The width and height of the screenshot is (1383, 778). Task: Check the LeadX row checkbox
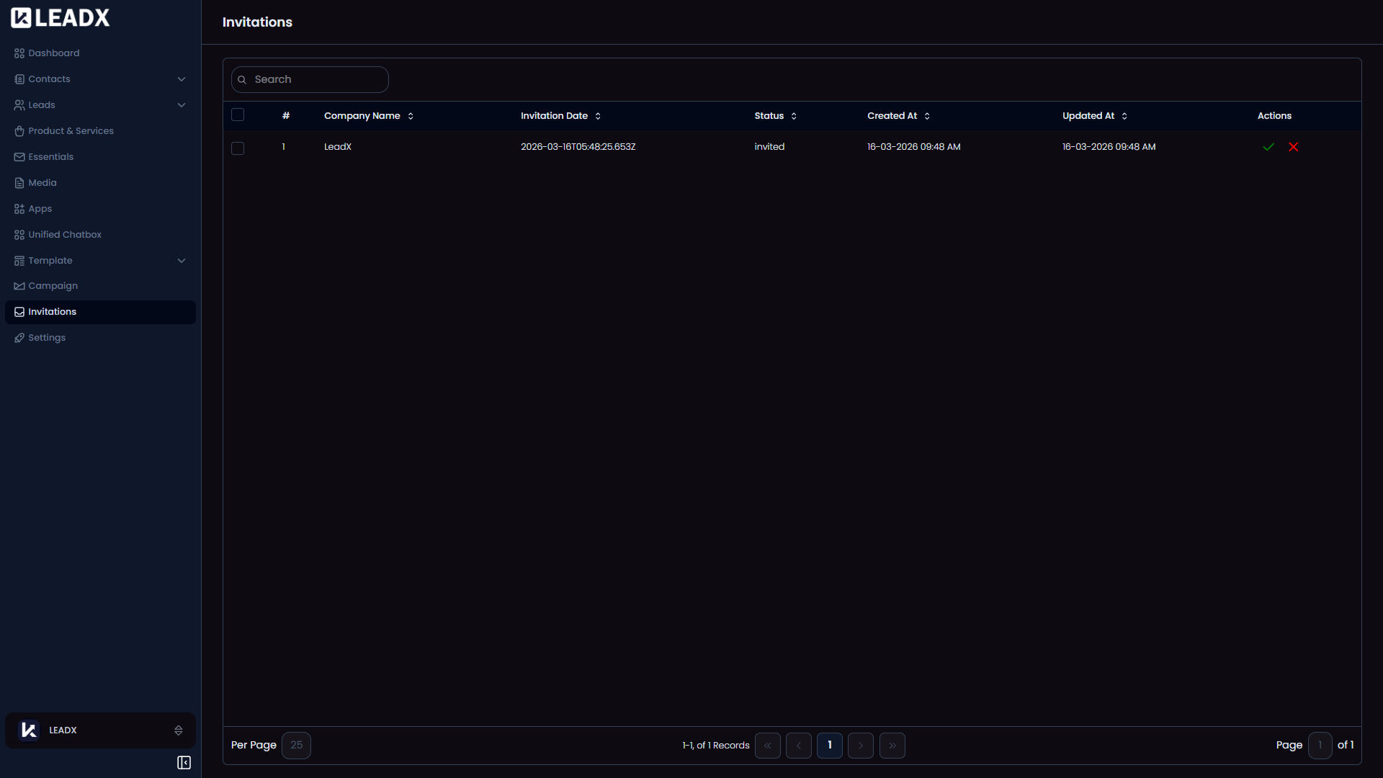pyautogui.click(x=238, y=148)
